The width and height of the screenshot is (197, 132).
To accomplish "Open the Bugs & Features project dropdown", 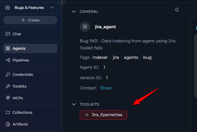I will (52, 8).
